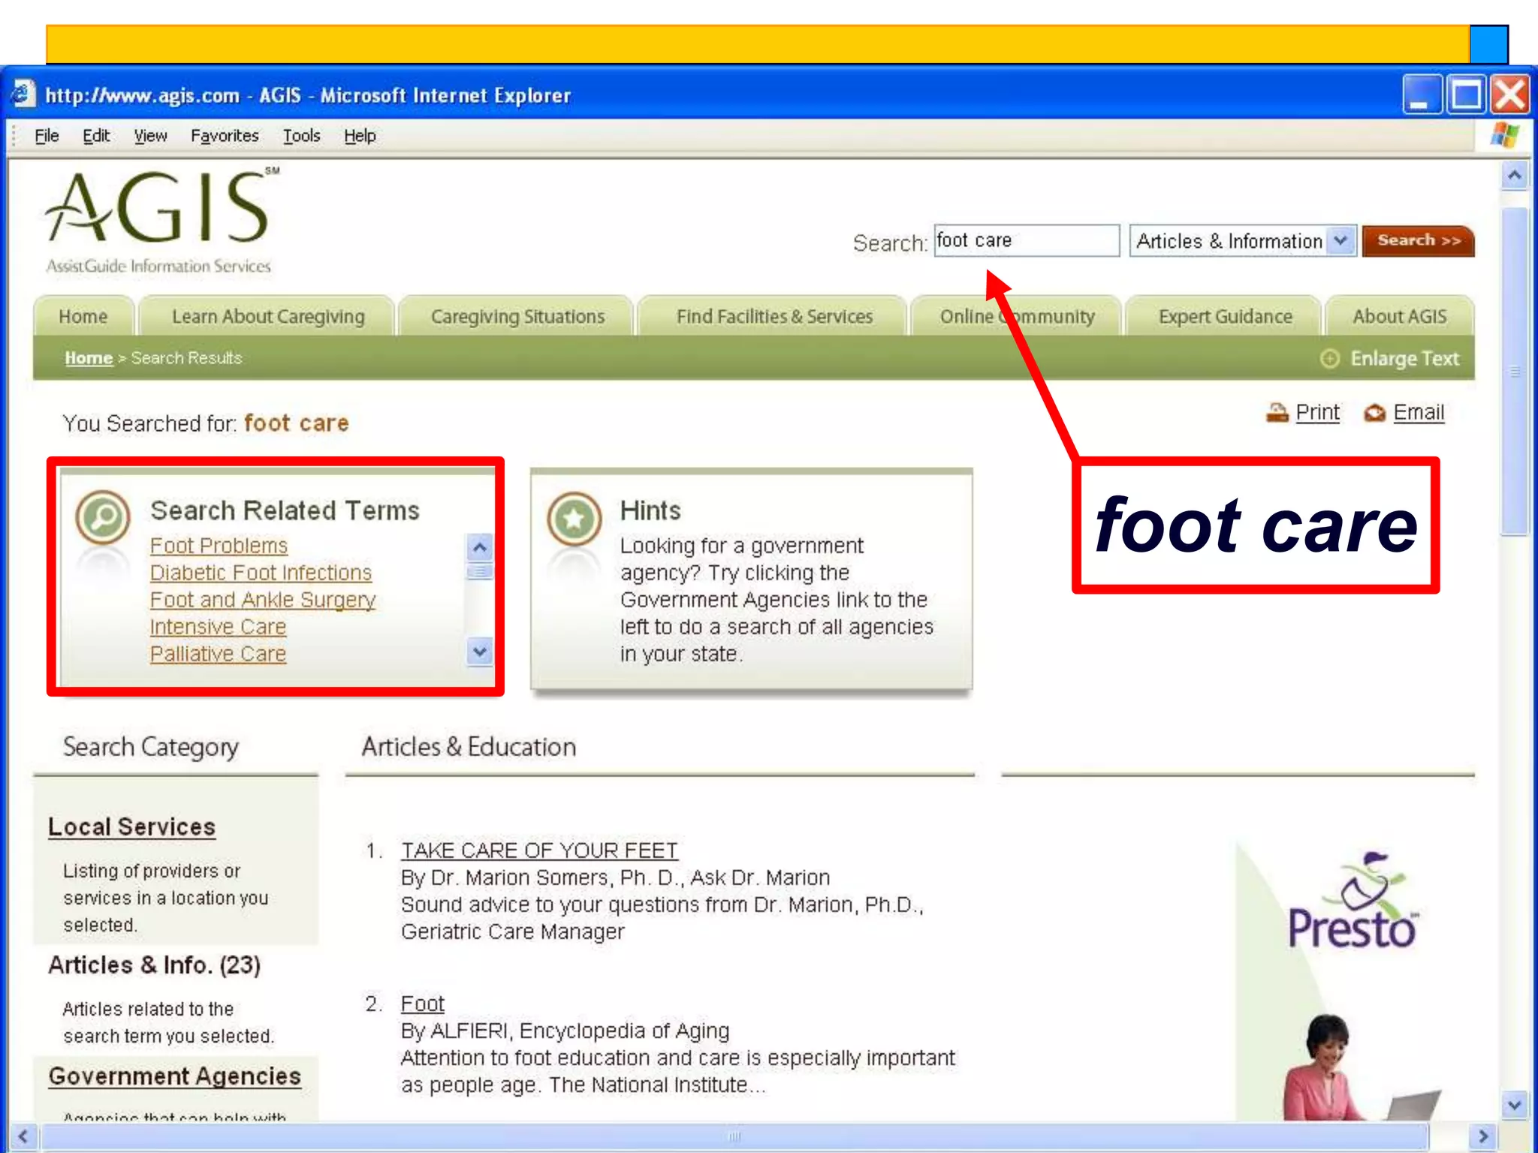Click the 'Articles & Education' heading
The width and height of the screenshot is (1538, 1153).
pyautogui.click(x=469, y=747)
